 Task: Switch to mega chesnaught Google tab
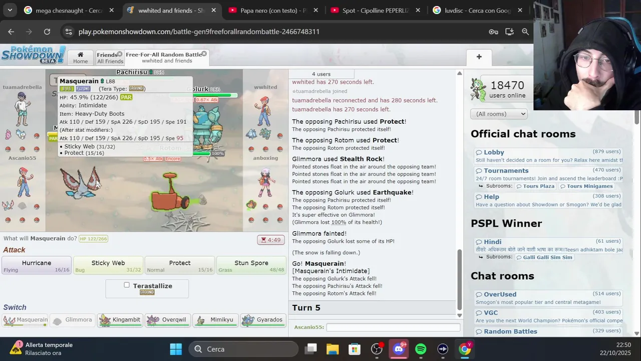coord(70,10)
